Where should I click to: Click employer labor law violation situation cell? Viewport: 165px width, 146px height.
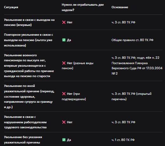[x=25, y=122]
